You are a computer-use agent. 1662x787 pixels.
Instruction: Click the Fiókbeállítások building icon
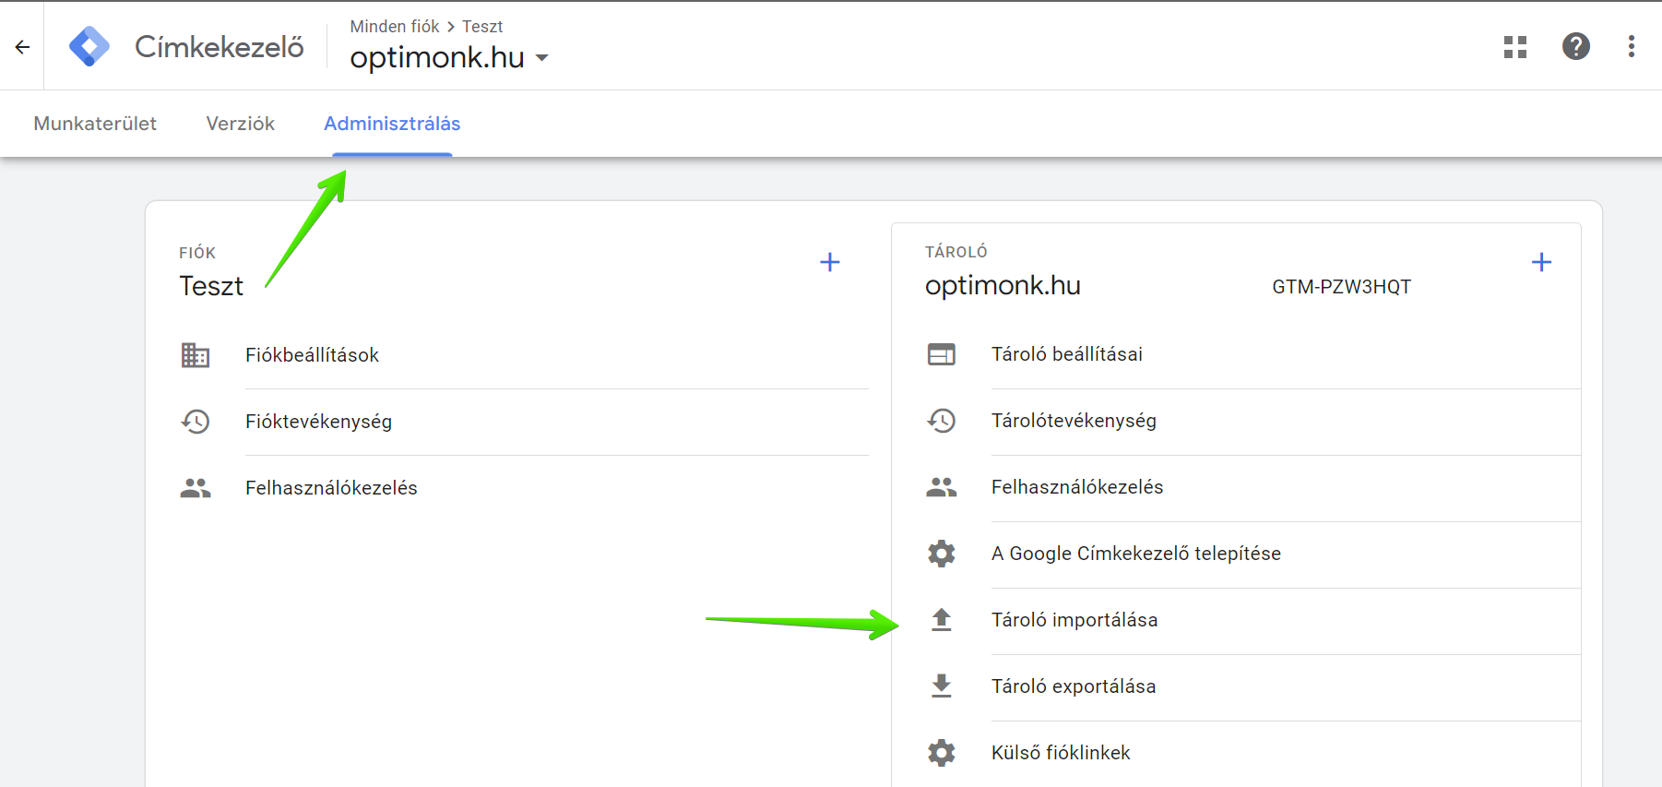196,355
